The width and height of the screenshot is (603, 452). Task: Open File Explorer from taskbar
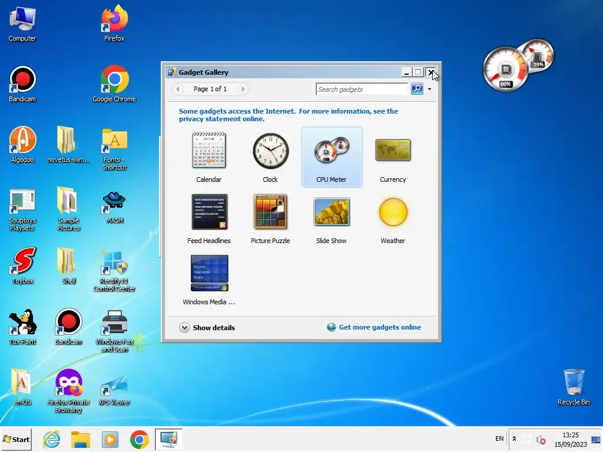(x=80, y=439)
